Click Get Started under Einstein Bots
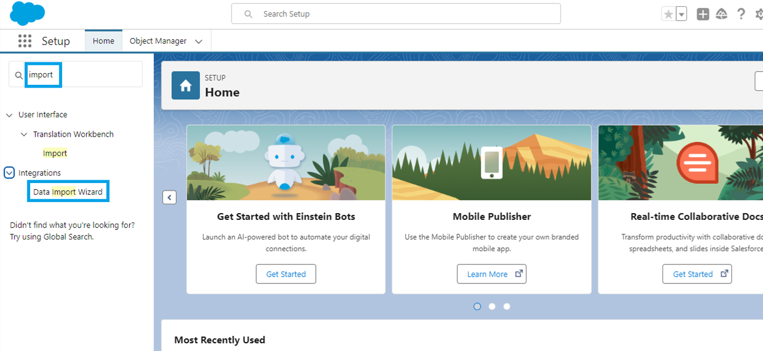763x351 pixels. pyautogui.click(x=286, y=273)
